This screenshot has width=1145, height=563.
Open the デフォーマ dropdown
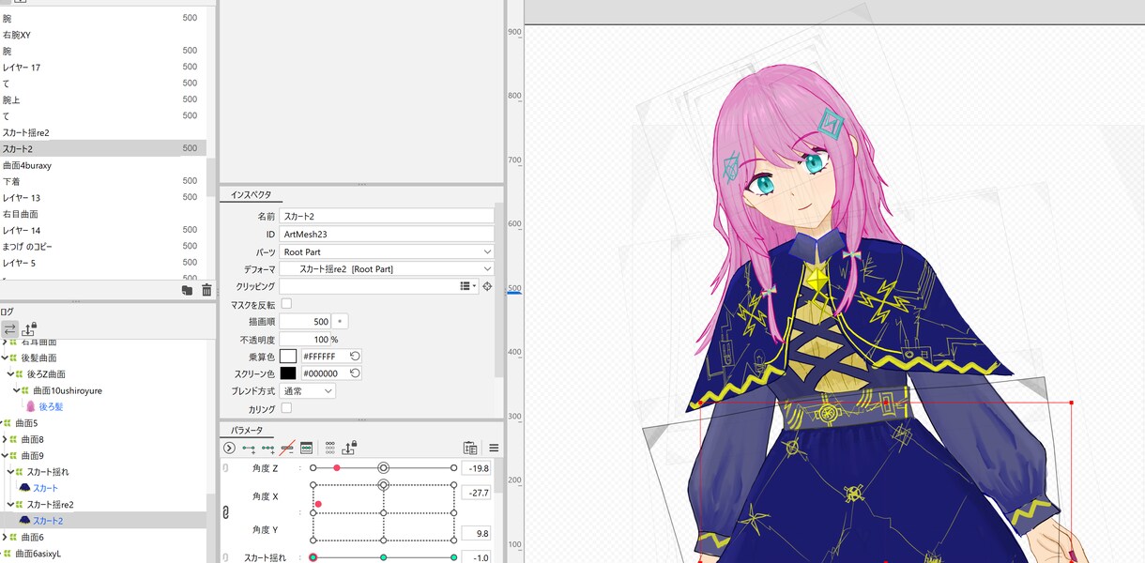(x=387, y=269)
